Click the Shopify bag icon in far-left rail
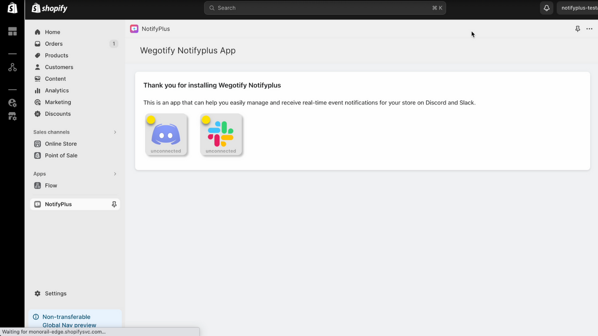Viewport: 598px width, 336px height. [12, 8]
